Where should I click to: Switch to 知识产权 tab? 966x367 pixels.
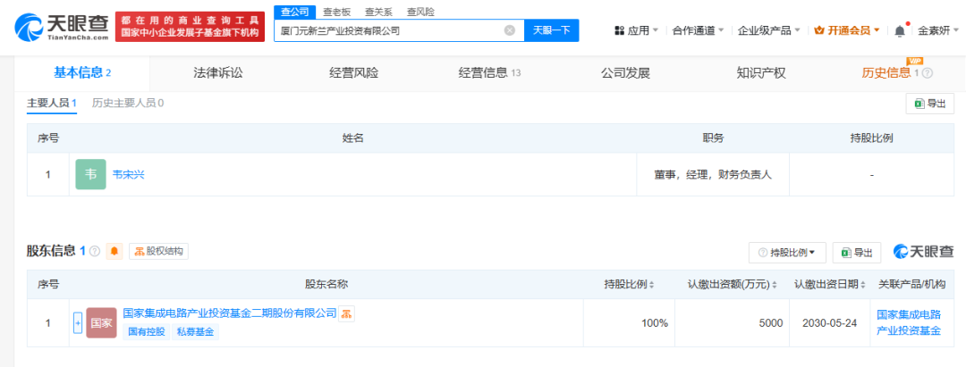click(761, 73)
